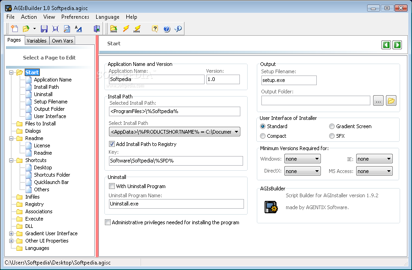Click the Save As toolbar icon
This screenshot has width=412, height=270.
[55, 29]
